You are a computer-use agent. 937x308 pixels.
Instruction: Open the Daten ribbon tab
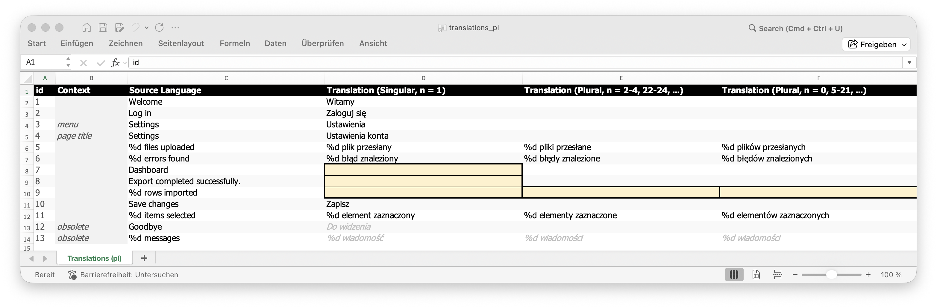click(x=275, y=43)
